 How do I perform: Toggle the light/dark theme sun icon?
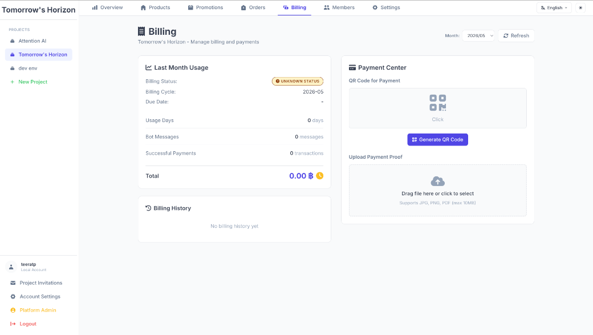pos(580,7)
